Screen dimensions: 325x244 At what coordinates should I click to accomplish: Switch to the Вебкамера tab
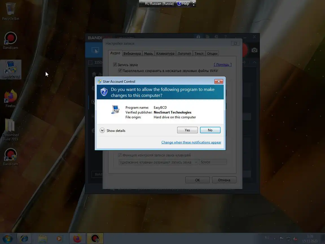pos(132,54)
